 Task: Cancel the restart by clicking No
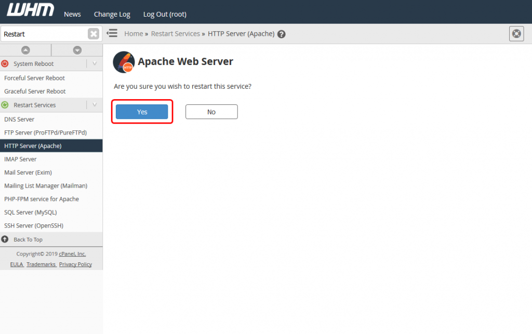211,111
